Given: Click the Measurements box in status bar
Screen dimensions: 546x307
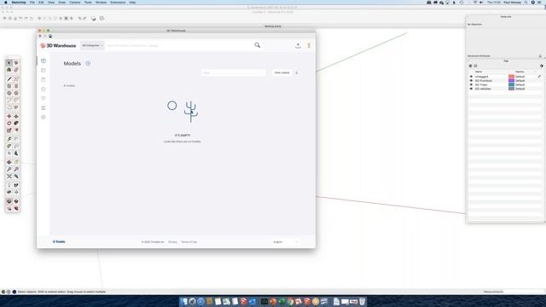Looking at the screenshot, I should (x=524, y=292).
